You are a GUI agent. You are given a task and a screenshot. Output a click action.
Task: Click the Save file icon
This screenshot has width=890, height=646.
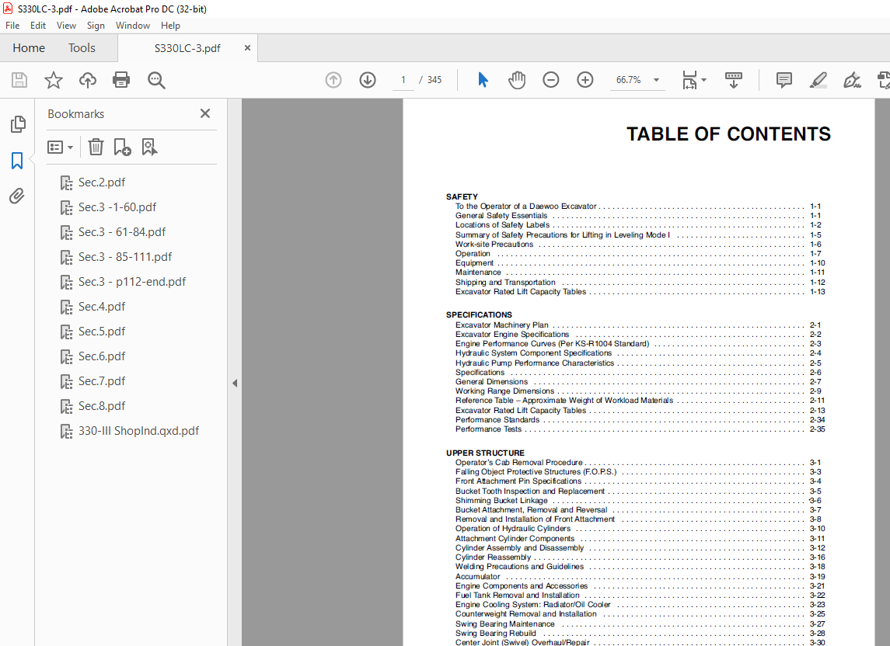pyautogui.click(x=19, y=80)
